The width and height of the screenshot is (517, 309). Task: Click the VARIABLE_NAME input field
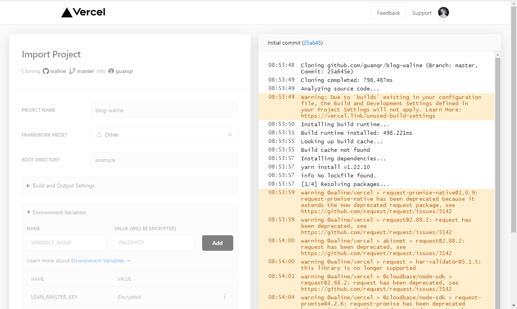pyautogui.click(x=66, y=243)
